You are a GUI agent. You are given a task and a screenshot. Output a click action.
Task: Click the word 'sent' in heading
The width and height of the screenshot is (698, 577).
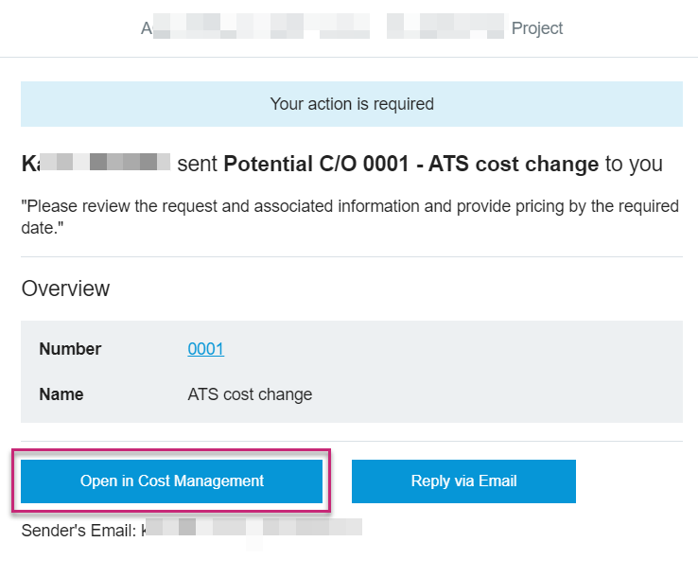click(x=198, y=164)
